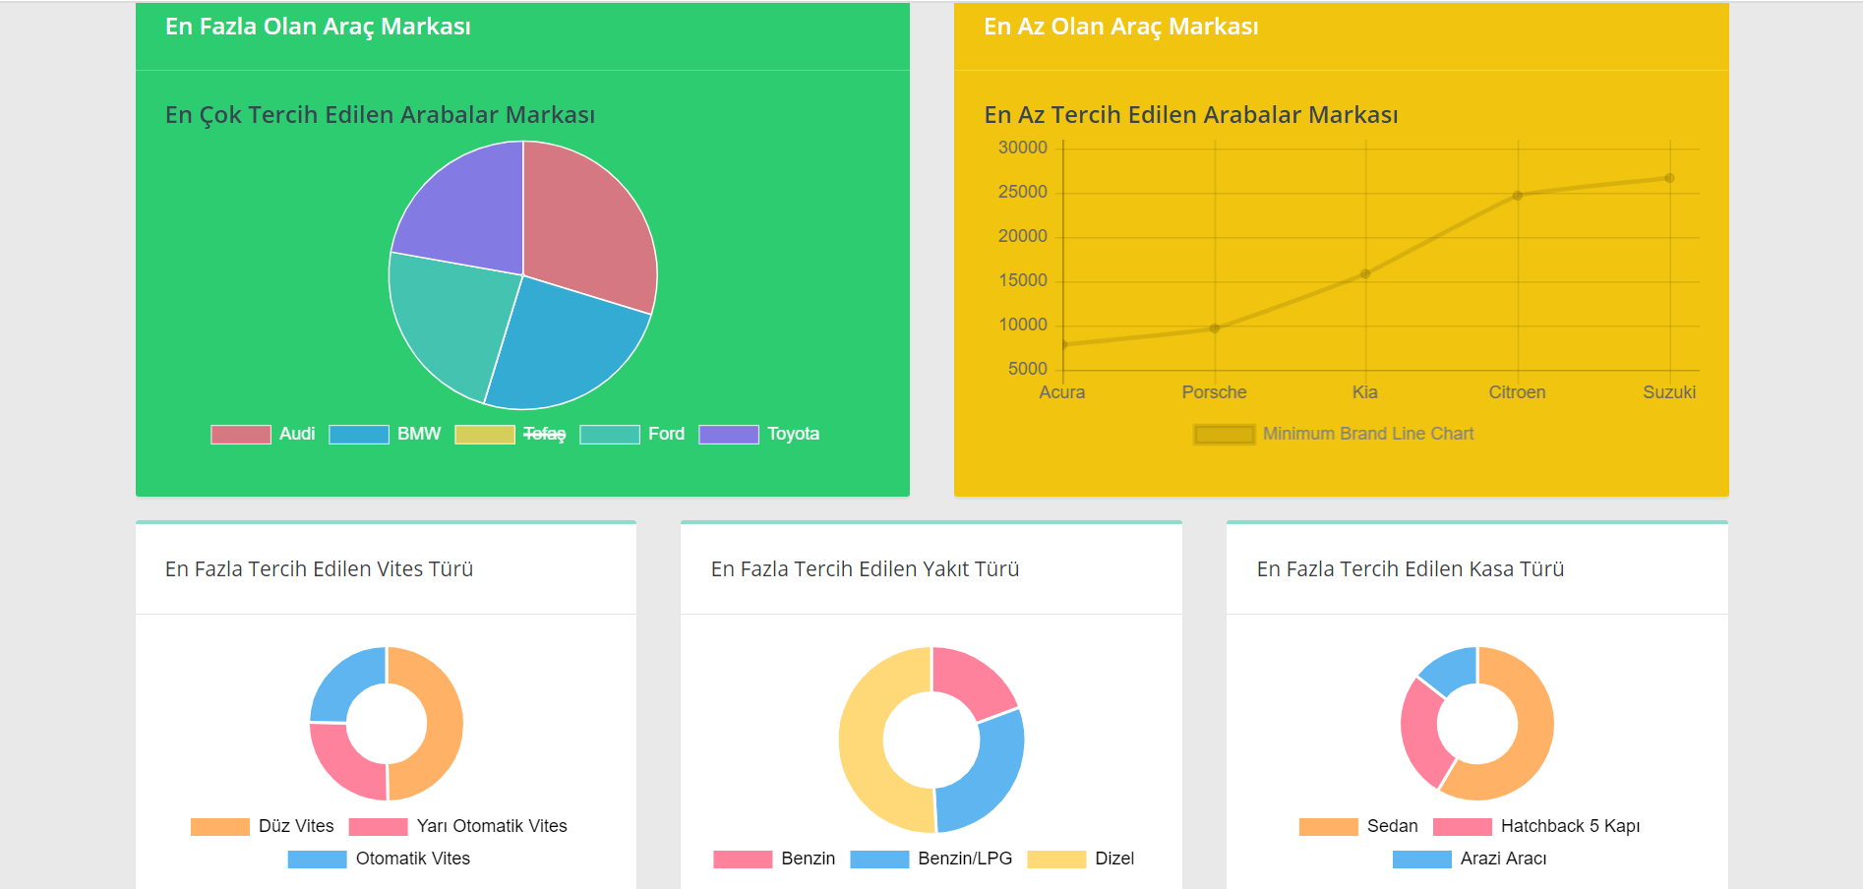
Task: Click the Suzuki data point on the line chart
Action: click(x=1669, y=178)
